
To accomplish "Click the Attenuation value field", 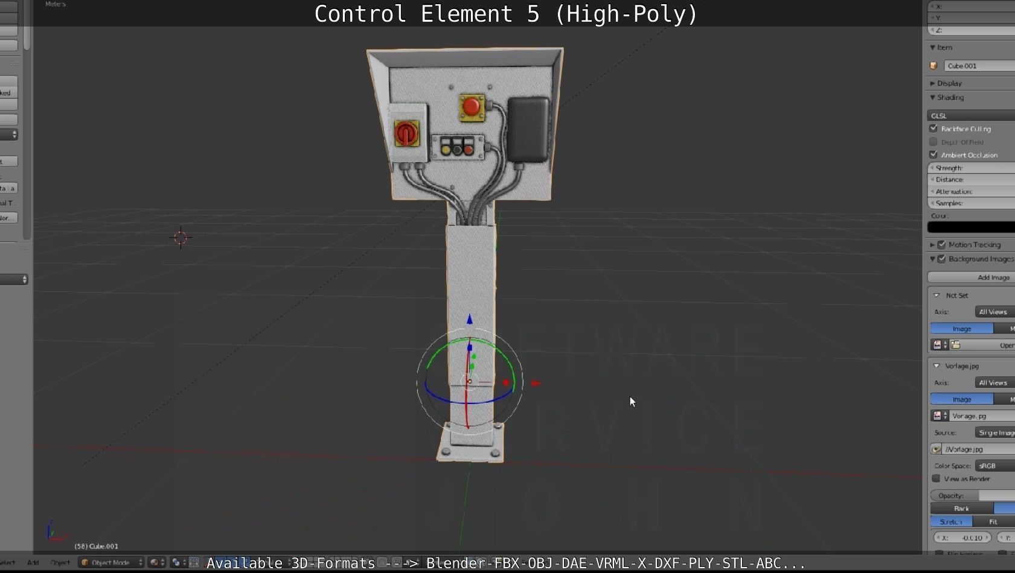I will point(971,191).
